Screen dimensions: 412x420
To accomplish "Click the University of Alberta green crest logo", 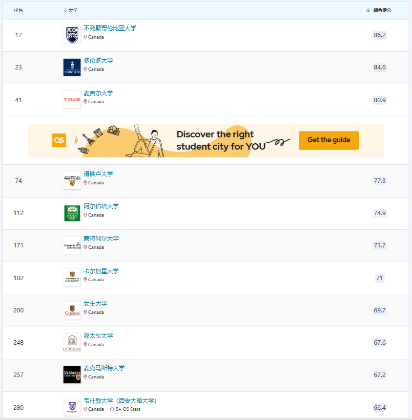I will click(72, 213).
